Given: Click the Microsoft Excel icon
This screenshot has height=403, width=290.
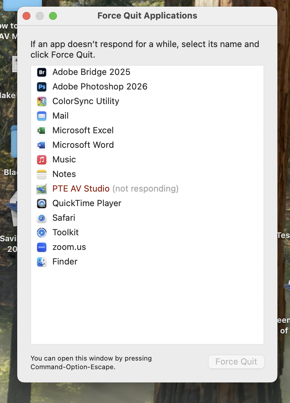Looking at the screenshot, I should coord(42,131).
